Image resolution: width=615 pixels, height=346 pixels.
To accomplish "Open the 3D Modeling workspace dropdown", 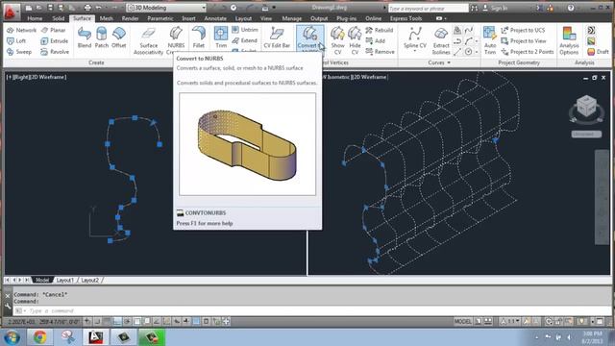I will 166,8.
